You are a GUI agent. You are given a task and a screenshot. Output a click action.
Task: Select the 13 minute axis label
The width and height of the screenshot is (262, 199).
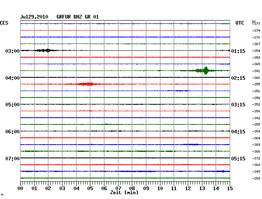(x=202, y=189)
